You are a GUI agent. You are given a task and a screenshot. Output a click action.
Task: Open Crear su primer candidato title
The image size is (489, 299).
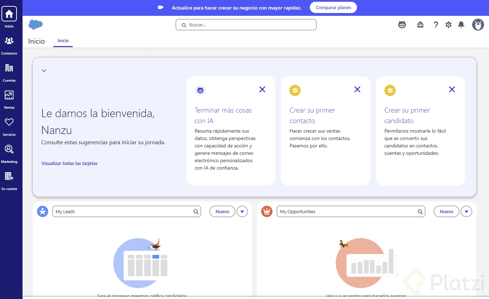click(x=407, y=115)
